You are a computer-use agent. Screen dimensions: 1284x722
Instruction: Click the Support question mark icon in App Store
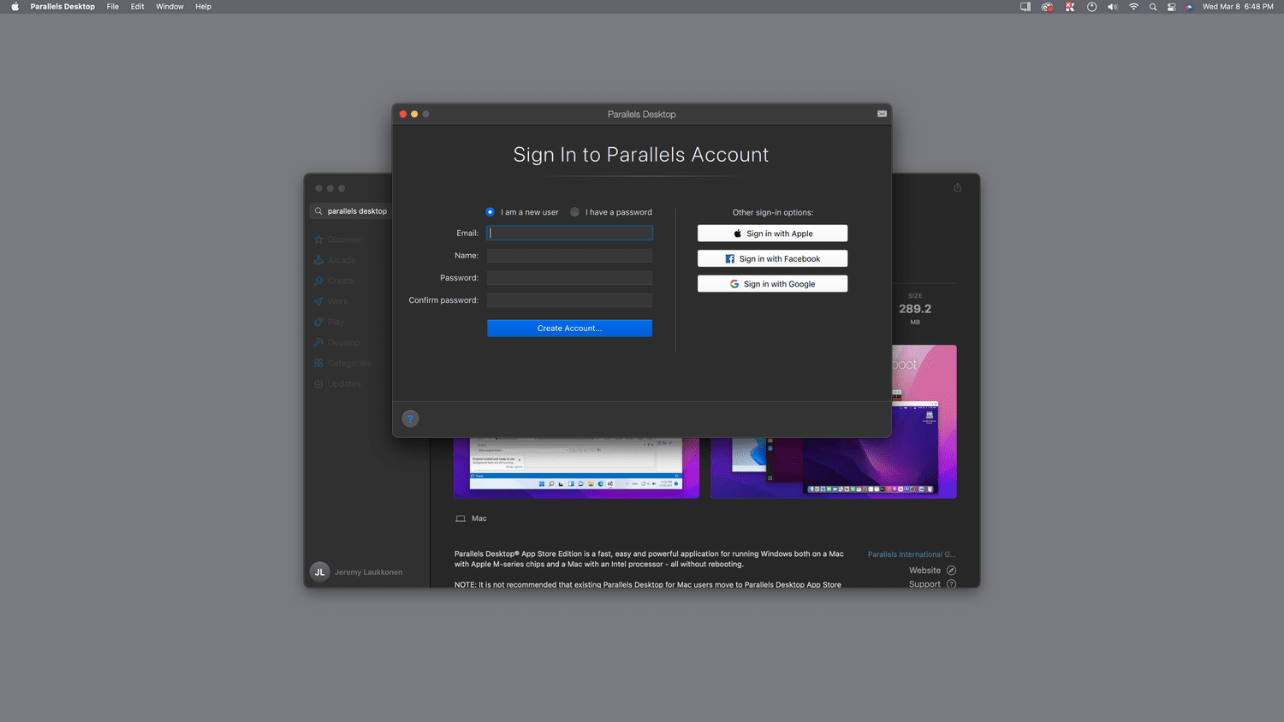[x=951, y=584]
